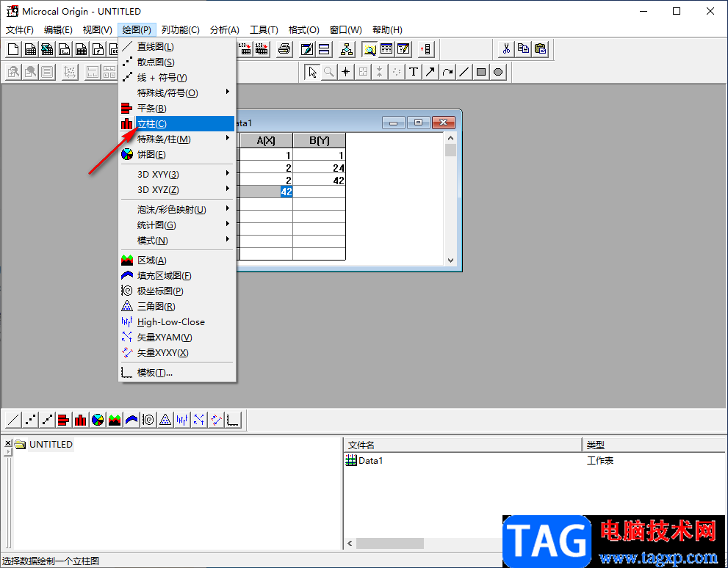Select the Arrow drawing tool
728x568 pixels.
(430, 72)
